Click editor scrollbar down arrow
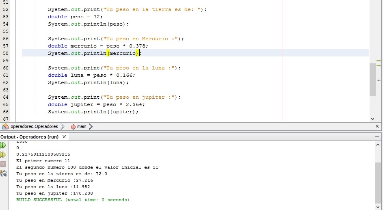 point(372,119)
